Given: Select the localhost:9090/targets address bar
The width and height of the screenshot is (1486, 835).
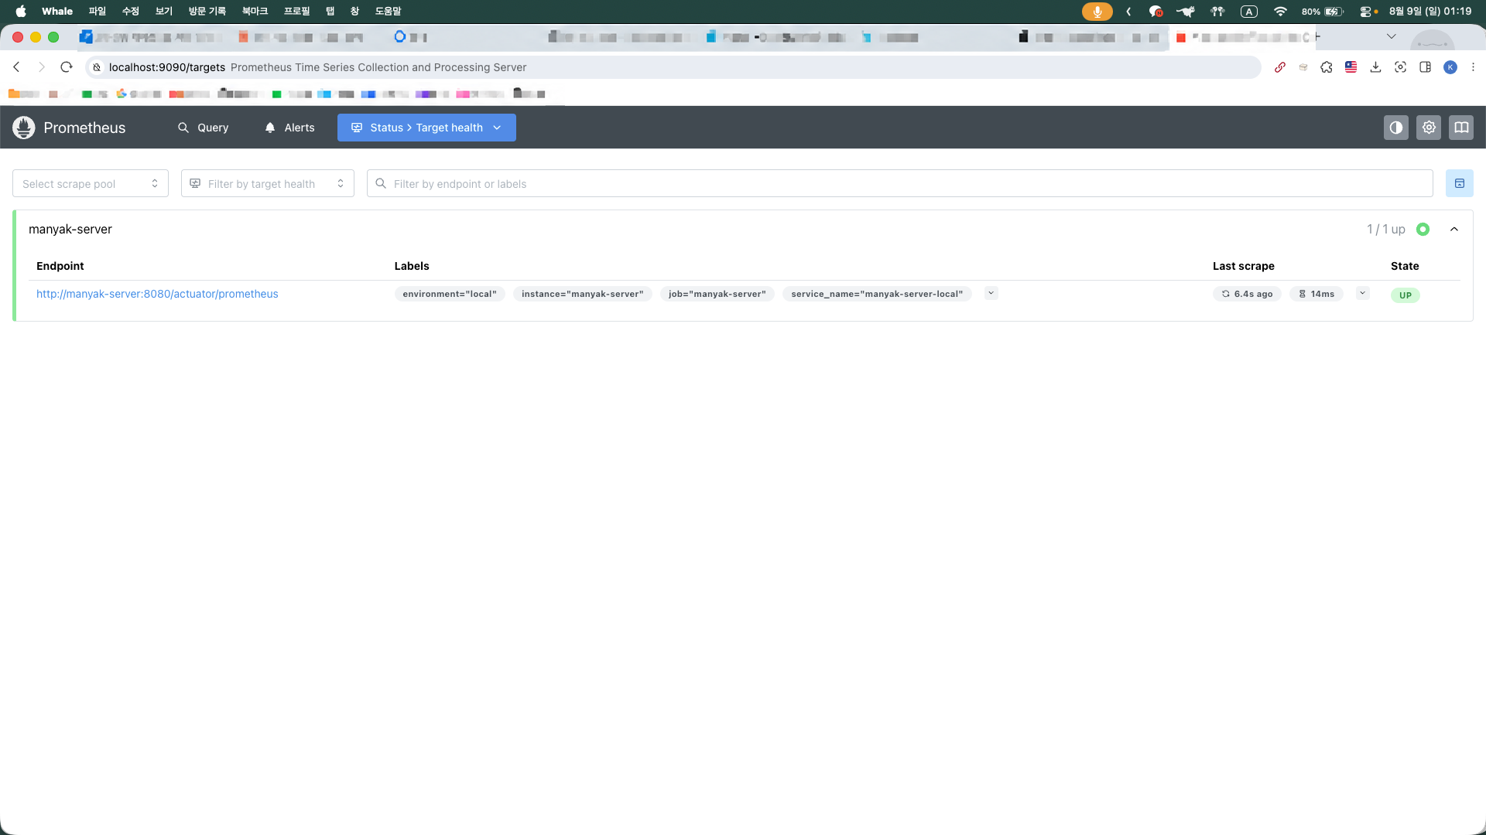Looking at the screenshot, I should pyautogui.click(x=673, y=67).
